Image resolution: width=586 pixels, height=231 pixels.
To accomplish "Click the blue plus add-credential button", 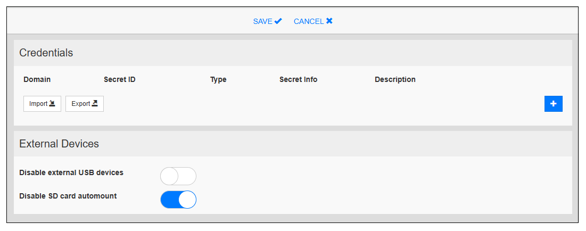I will pos(554,104).
